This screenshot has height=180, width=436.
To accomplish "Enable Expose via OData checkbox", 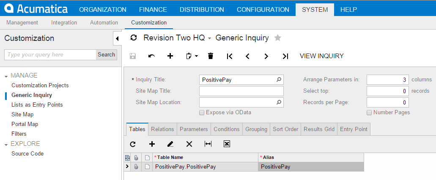I will tap(202, 113).
